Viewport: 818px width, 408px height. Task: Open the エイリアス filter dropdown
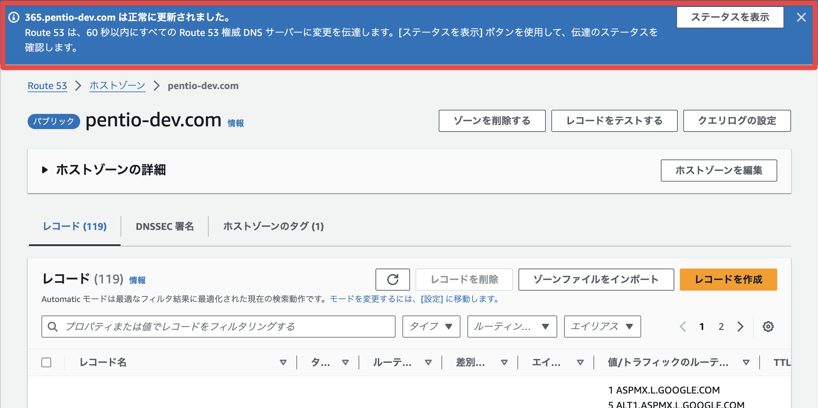[602, 327]
